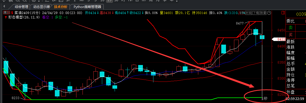Click the 外盘 row in quote panel

pos(296,92)
